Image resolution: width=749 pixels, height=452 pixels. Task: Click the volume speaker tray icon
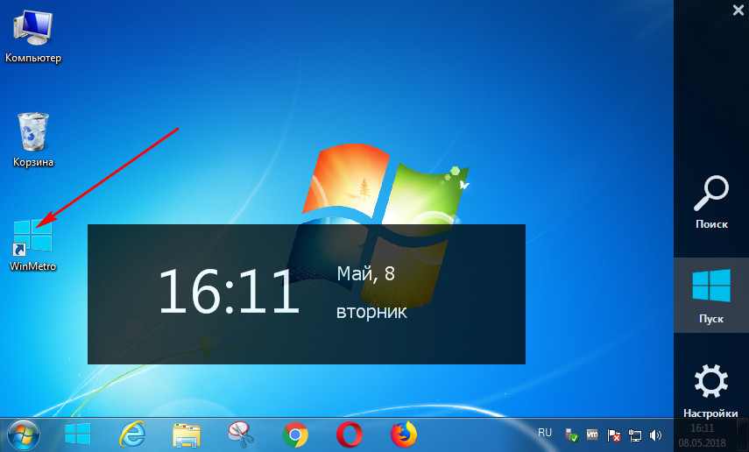coord(655,434)
